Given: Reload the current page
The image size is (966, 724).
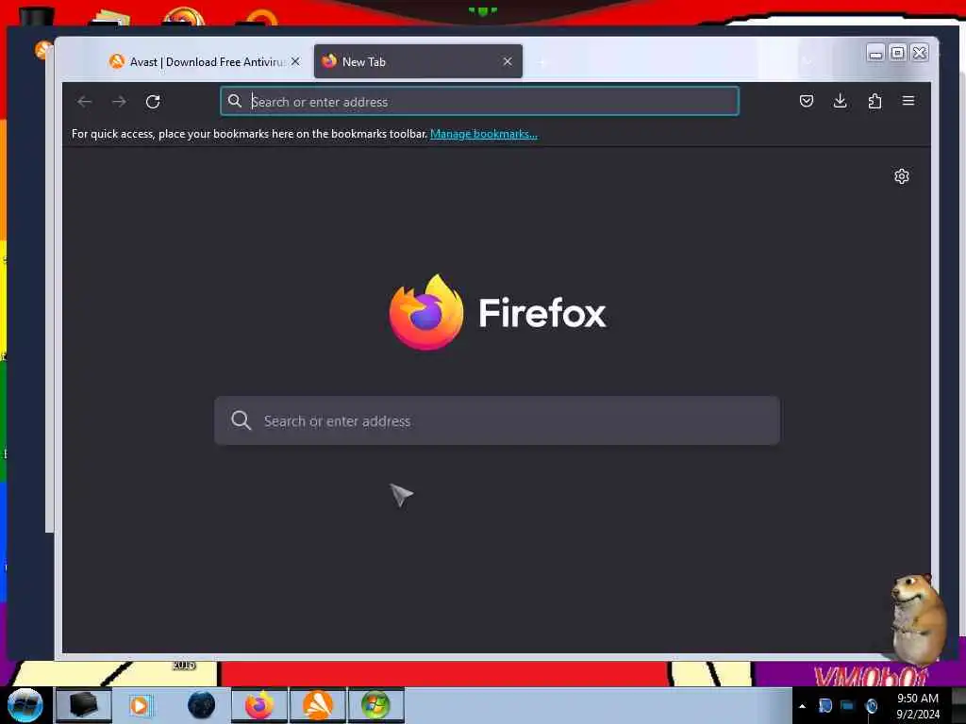Looking at the screenshot, I should pyautogui.click(x=153, y=102).
